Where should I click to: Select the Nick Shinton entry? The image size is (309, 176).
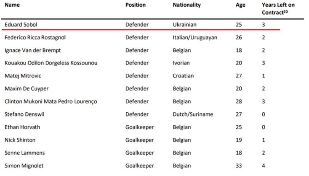coord(20,140)
